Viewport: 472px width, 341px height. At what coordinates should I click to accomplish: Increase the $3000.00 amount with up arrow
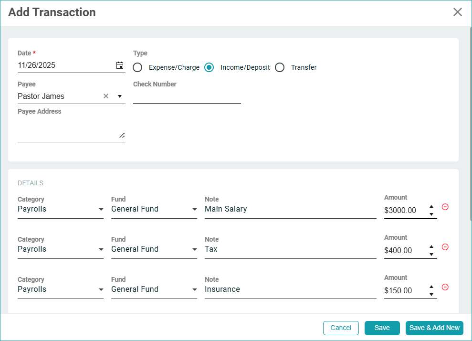[431, 207]
